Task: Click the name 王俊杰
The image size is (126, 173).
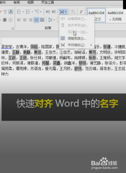Action: 51,52
